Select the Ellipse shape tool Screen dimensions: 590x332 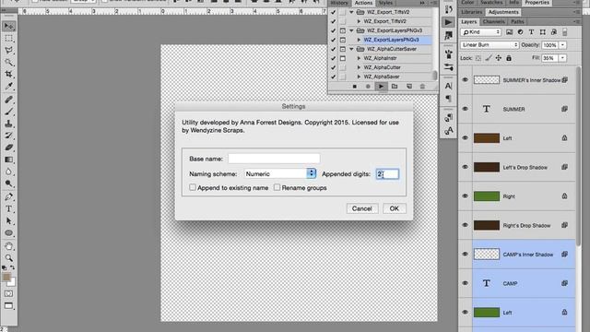(8, 233)
